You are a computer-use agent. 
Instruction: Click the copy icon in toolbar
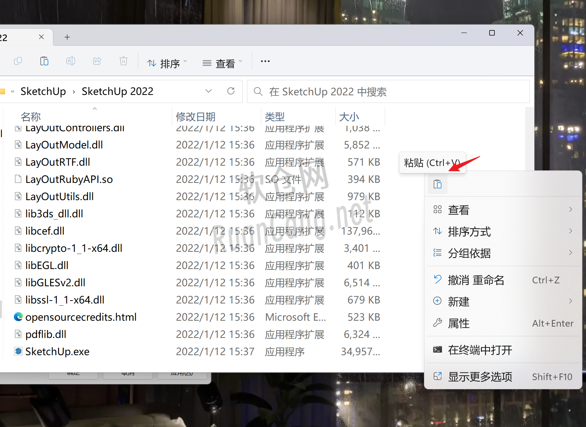pos(18,61)
